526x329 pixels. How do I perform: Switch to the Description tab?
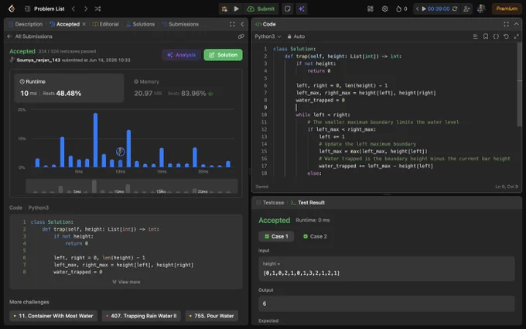coord(26,24)
